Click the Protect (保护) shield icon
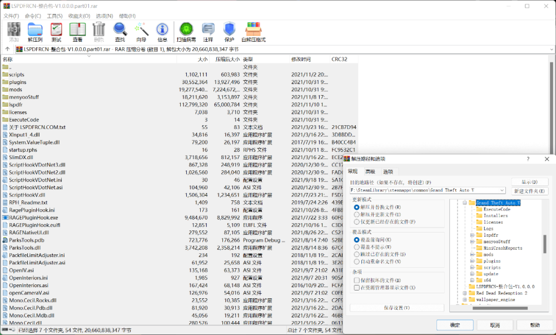 coord(229,32)
